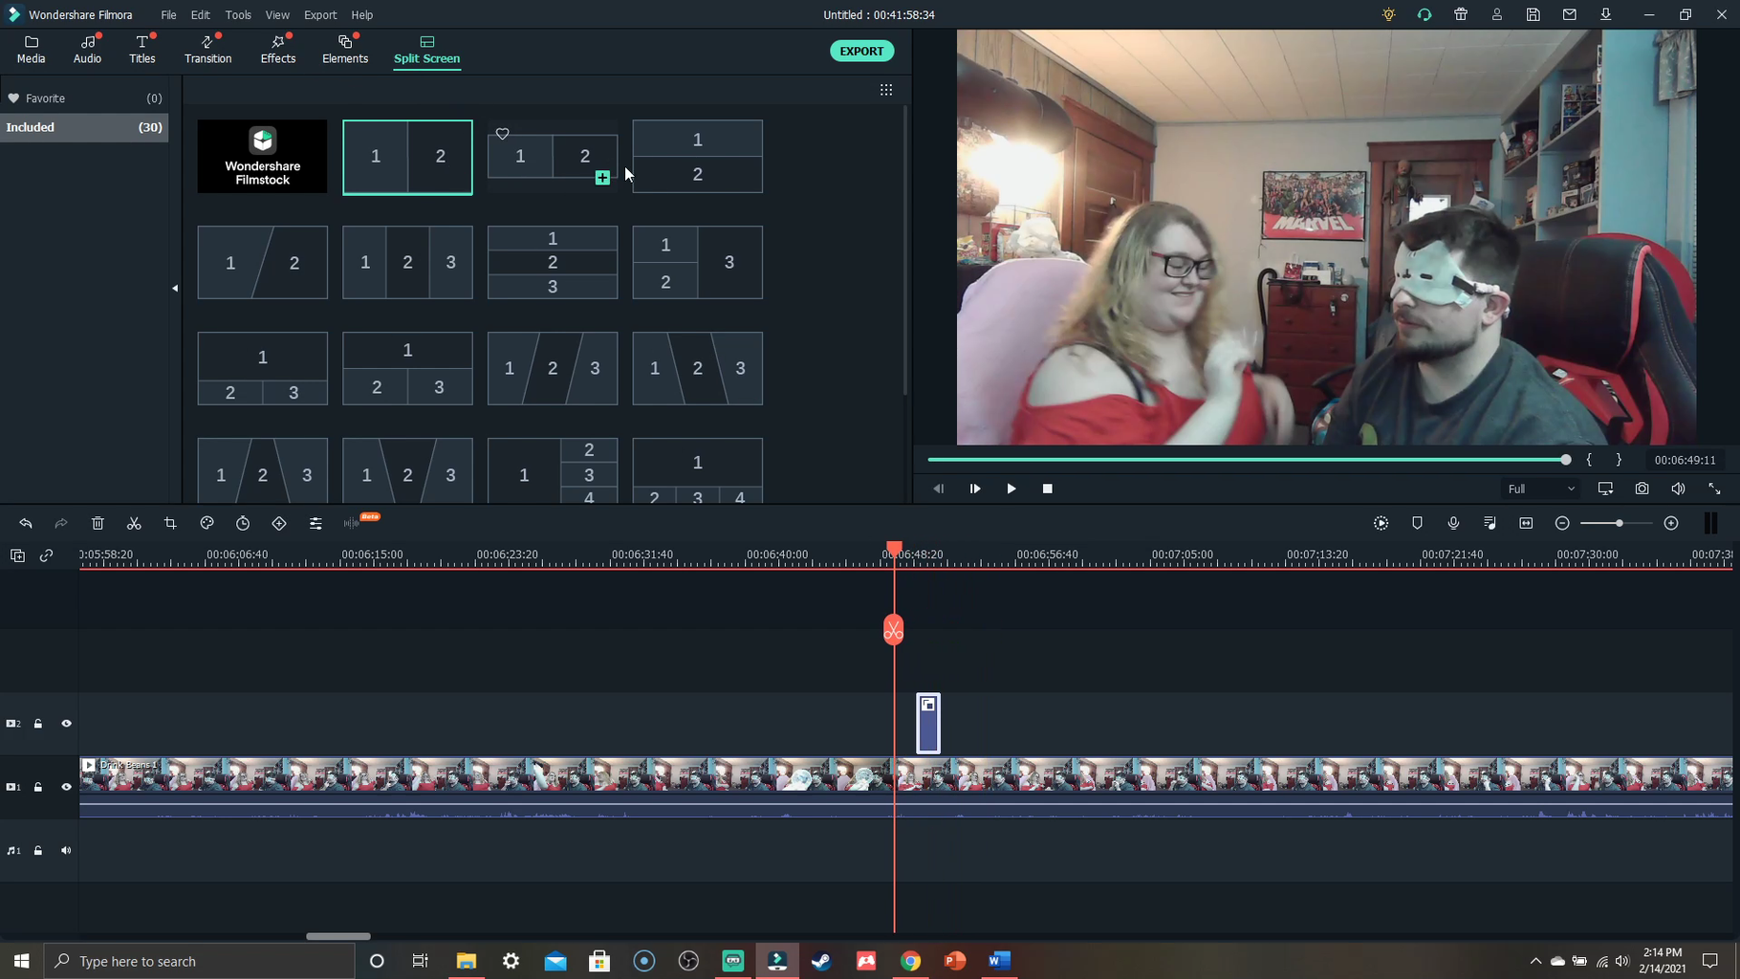
Task: Click the Undo icon
Action: (x=26, y=523)
